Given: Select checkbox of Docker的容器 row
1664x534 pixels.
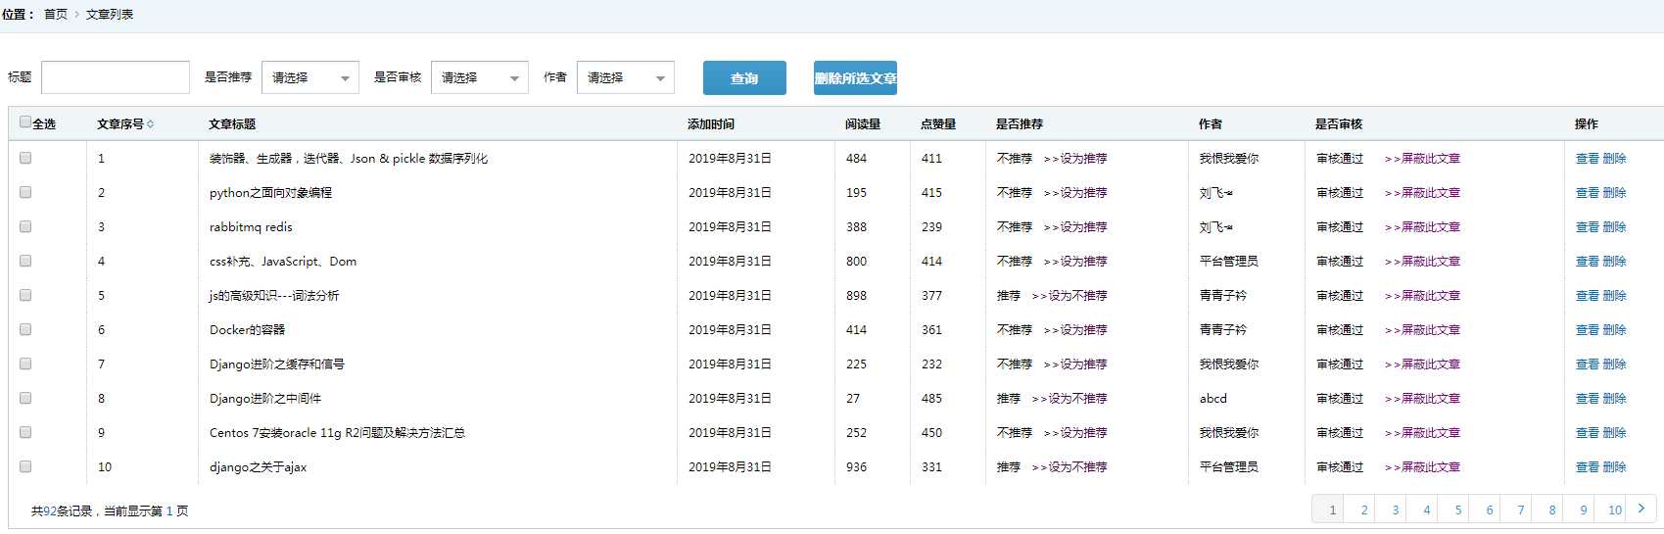Looking at the screenshot, I should pos(25,329).
